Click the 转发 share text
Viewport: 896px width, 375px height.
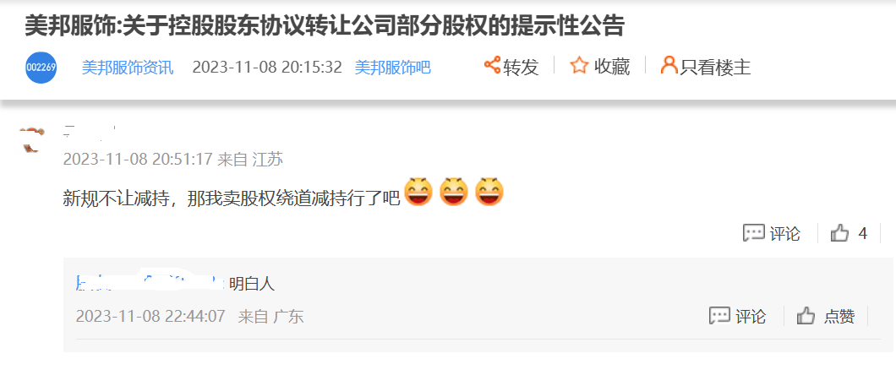coord(522,68)
